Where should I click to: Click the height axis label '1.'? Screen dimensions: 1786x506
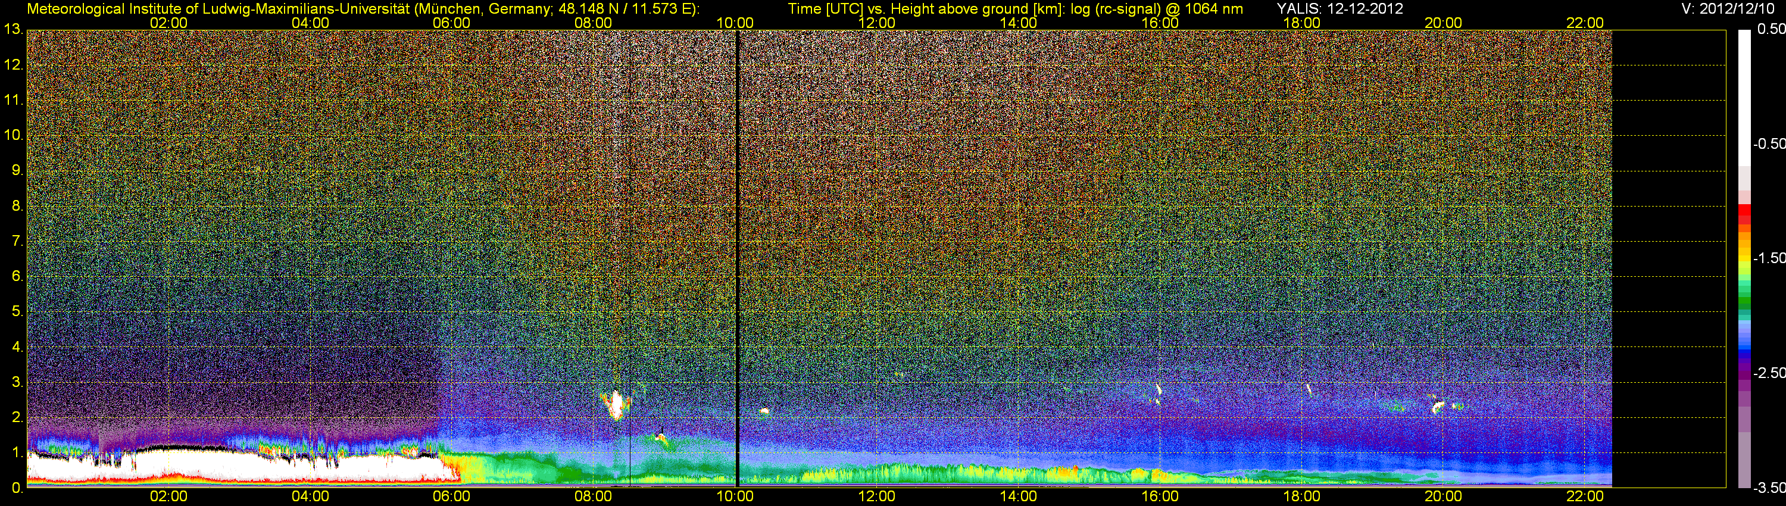click(x=17, y=452)
